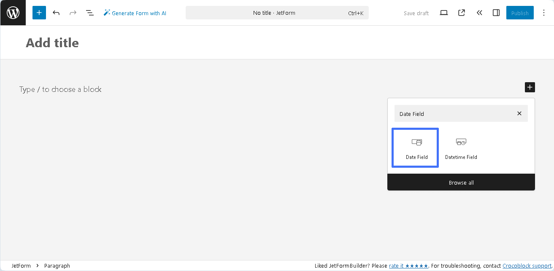Insert the Datetime Field block

[x=461, y=148]
